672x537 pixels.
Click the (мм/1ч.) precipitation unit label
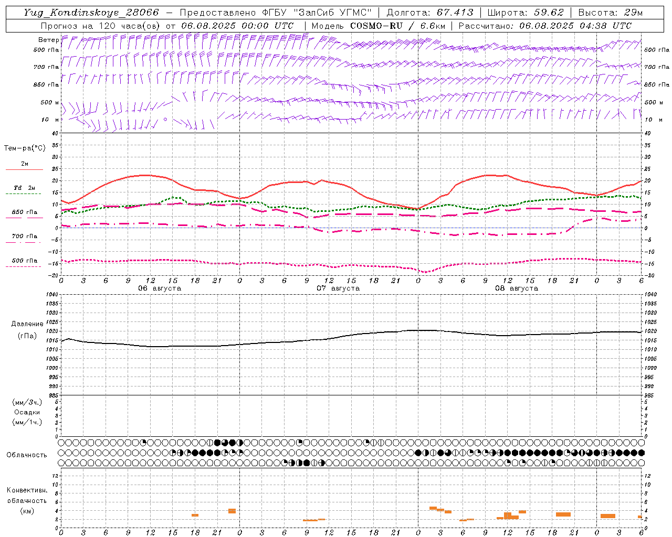[x=27, y=422]
